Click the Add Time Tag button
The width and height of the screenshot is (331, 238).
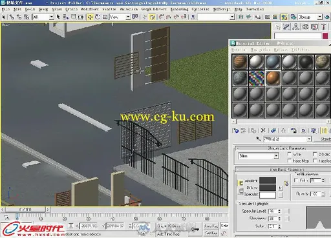pos(169,233)
